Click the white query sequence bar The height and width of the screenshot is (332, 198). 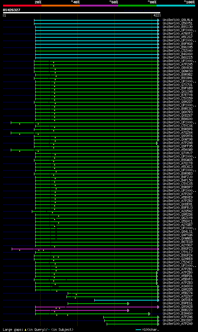click(x=82, y=13)
